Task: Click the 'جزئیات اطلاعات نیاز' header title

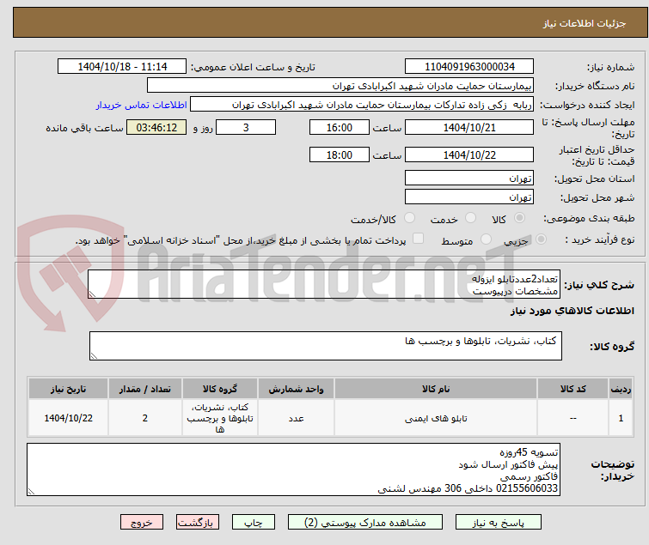Action: (x=585, y=23)
